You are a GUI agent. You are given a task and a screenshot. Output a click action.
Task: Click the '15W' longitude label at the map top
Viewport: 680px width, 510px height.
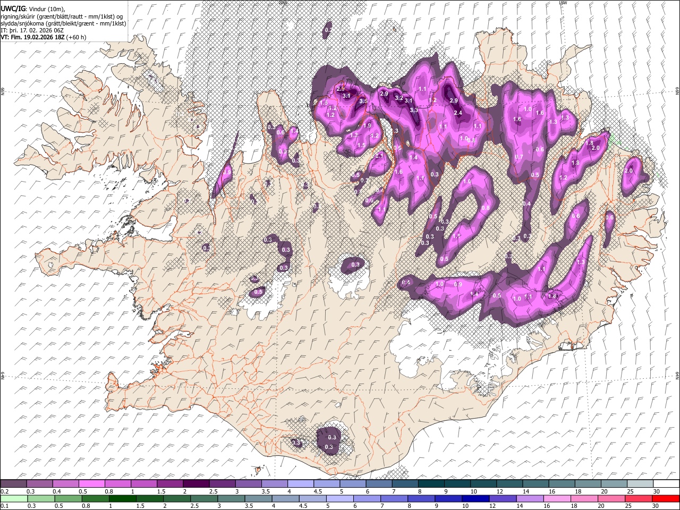coord(563,3)
